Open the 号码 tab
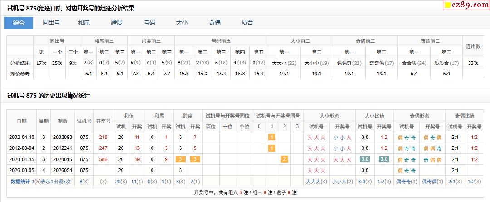The height and width of the screenshot is (202, 490). [x=149, y=23]
